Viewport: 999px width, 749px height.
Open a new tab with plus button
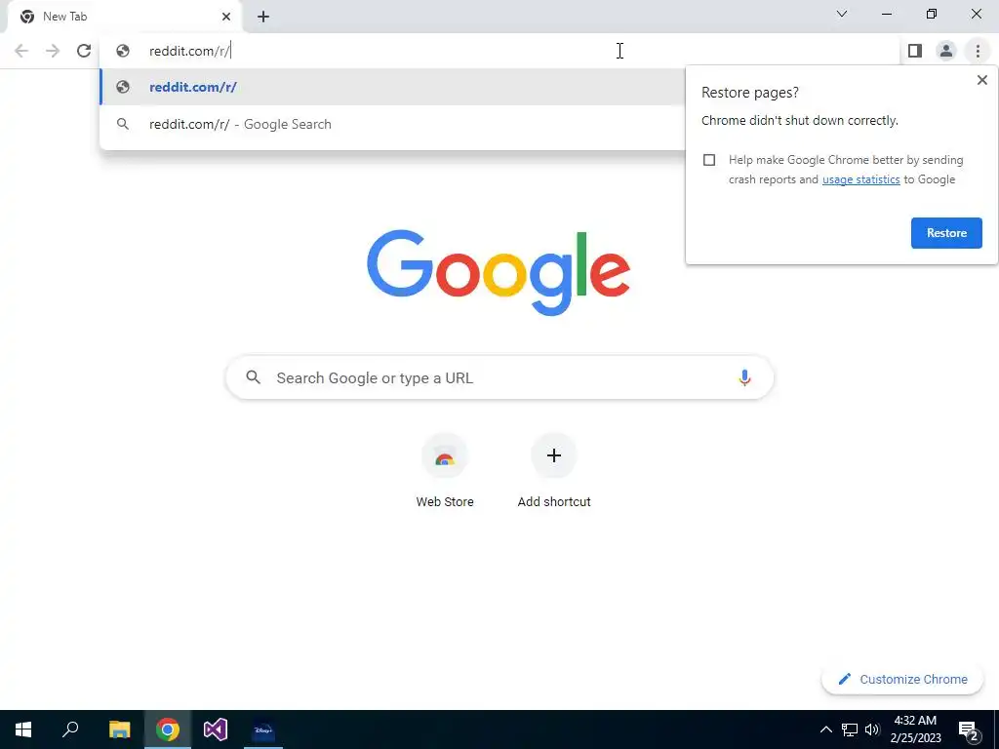[x=263, y=18]
